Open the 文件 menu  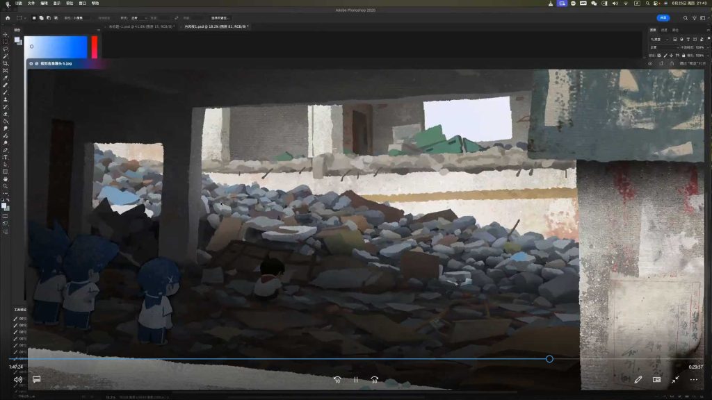31,3
